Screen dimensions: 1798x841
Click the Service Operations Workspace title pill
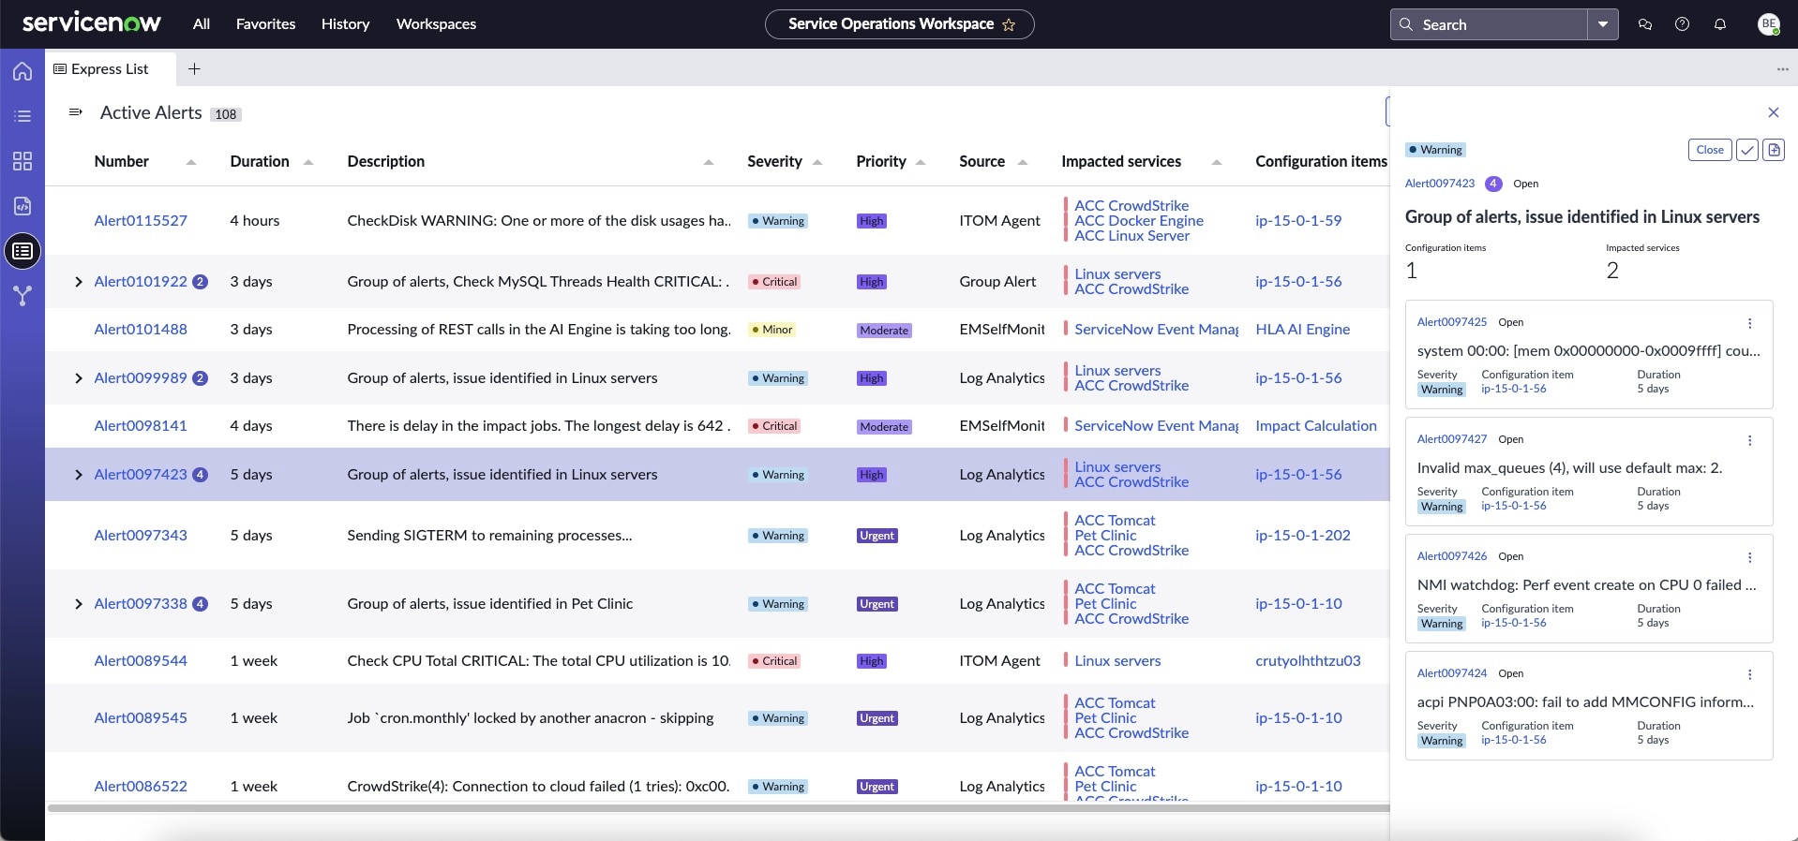click(899, 24)
